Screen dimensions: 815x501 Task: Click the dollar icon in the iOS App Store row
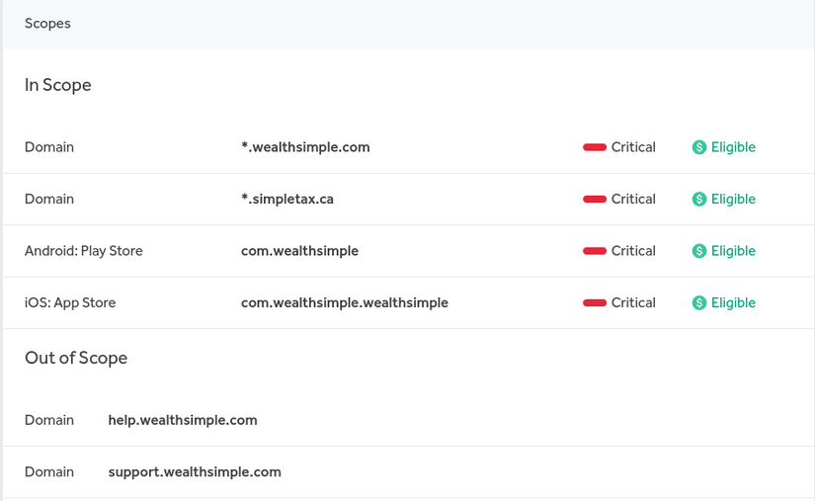[699, 303]
